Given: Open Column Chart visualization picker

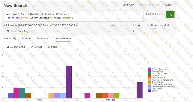Looking at the screenshot, I should click(x=16, y=47).
